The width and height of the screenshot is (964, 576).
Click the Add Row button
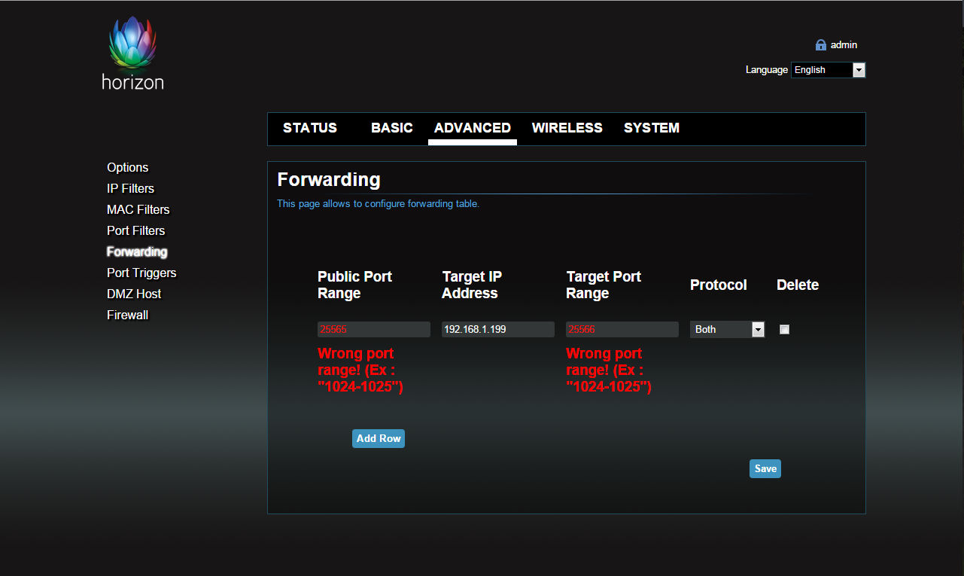379,438
